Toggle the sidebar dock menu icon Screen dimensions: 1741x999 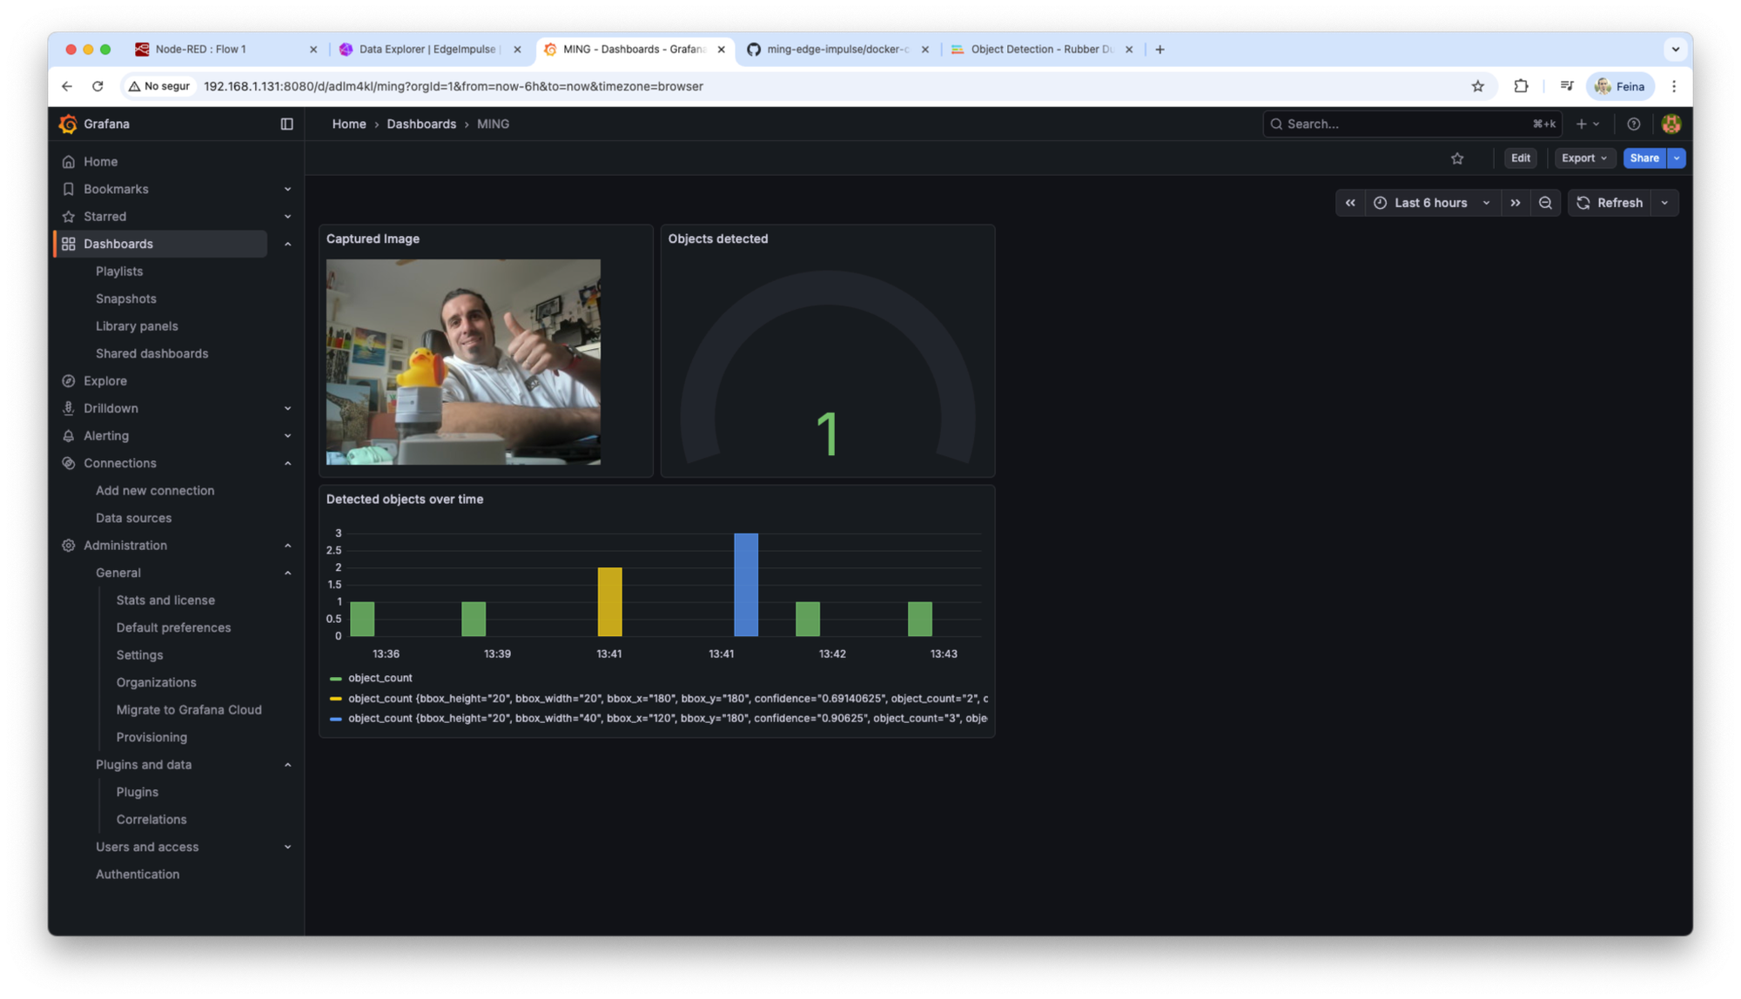tap(286, 124)
